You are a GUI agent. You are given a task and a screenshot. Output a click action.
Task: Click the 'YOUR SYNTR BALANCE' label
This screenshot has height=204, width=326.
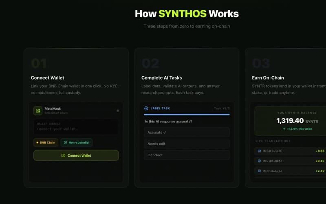click(297, 113)
